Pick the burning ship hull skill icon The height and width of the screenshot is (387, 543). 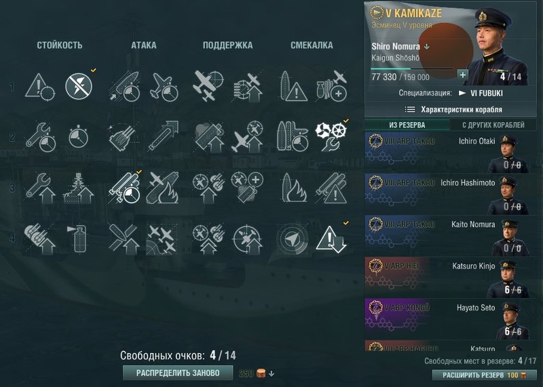pos(292,188)
